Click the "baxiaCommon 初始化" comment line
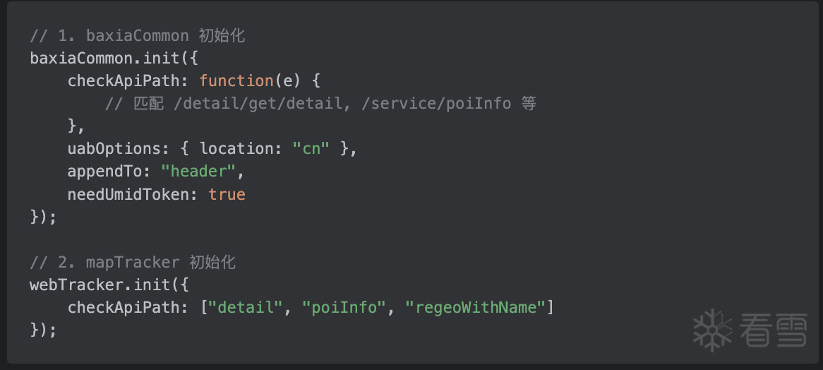 tap(138, 36)
